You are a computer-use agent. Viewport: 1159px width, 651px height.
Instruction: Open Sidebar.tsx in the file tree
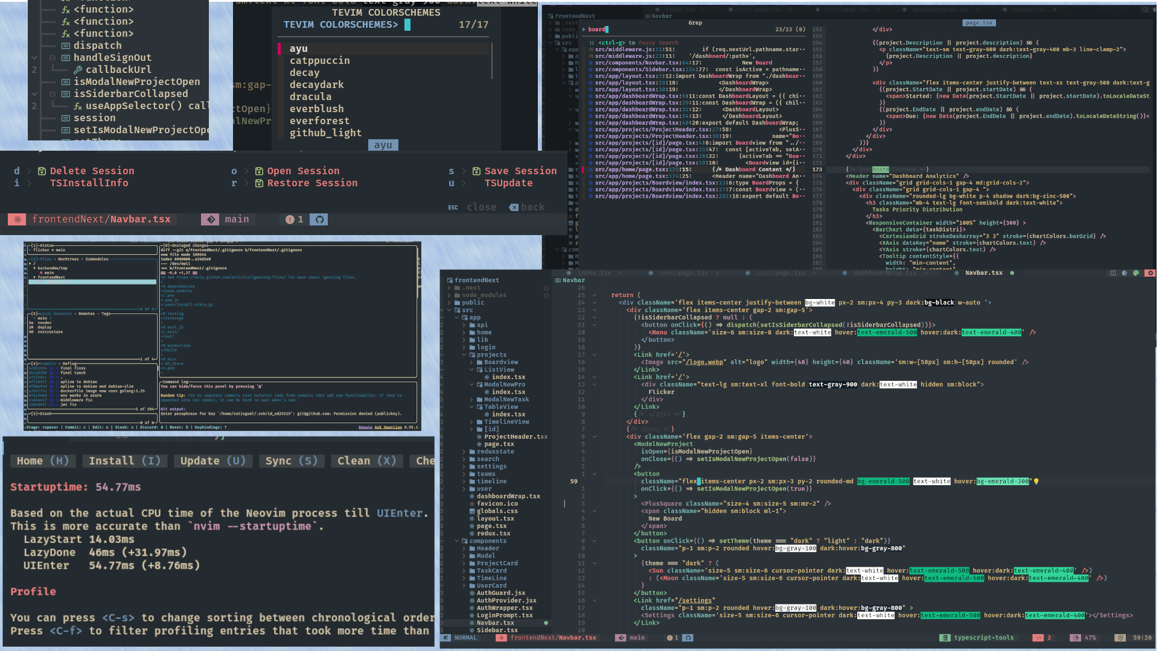point(497,631)
